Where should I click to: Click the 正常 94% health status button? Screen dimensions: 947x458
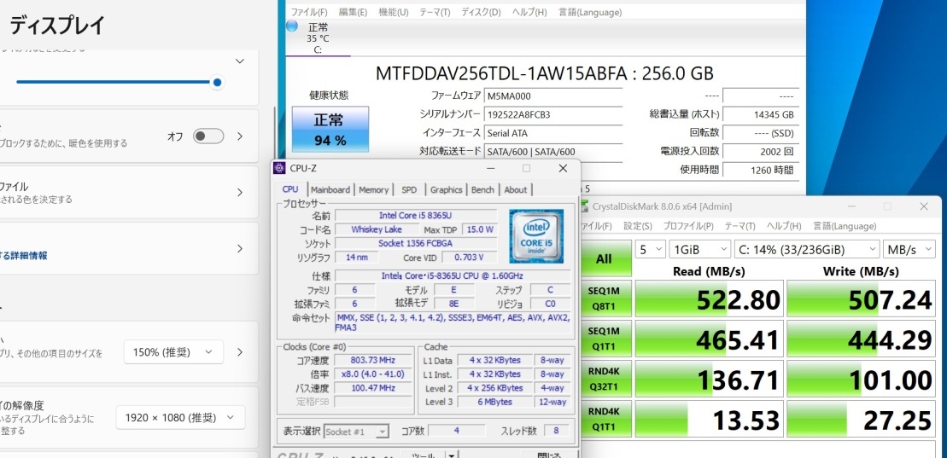[x=330, y=129]
